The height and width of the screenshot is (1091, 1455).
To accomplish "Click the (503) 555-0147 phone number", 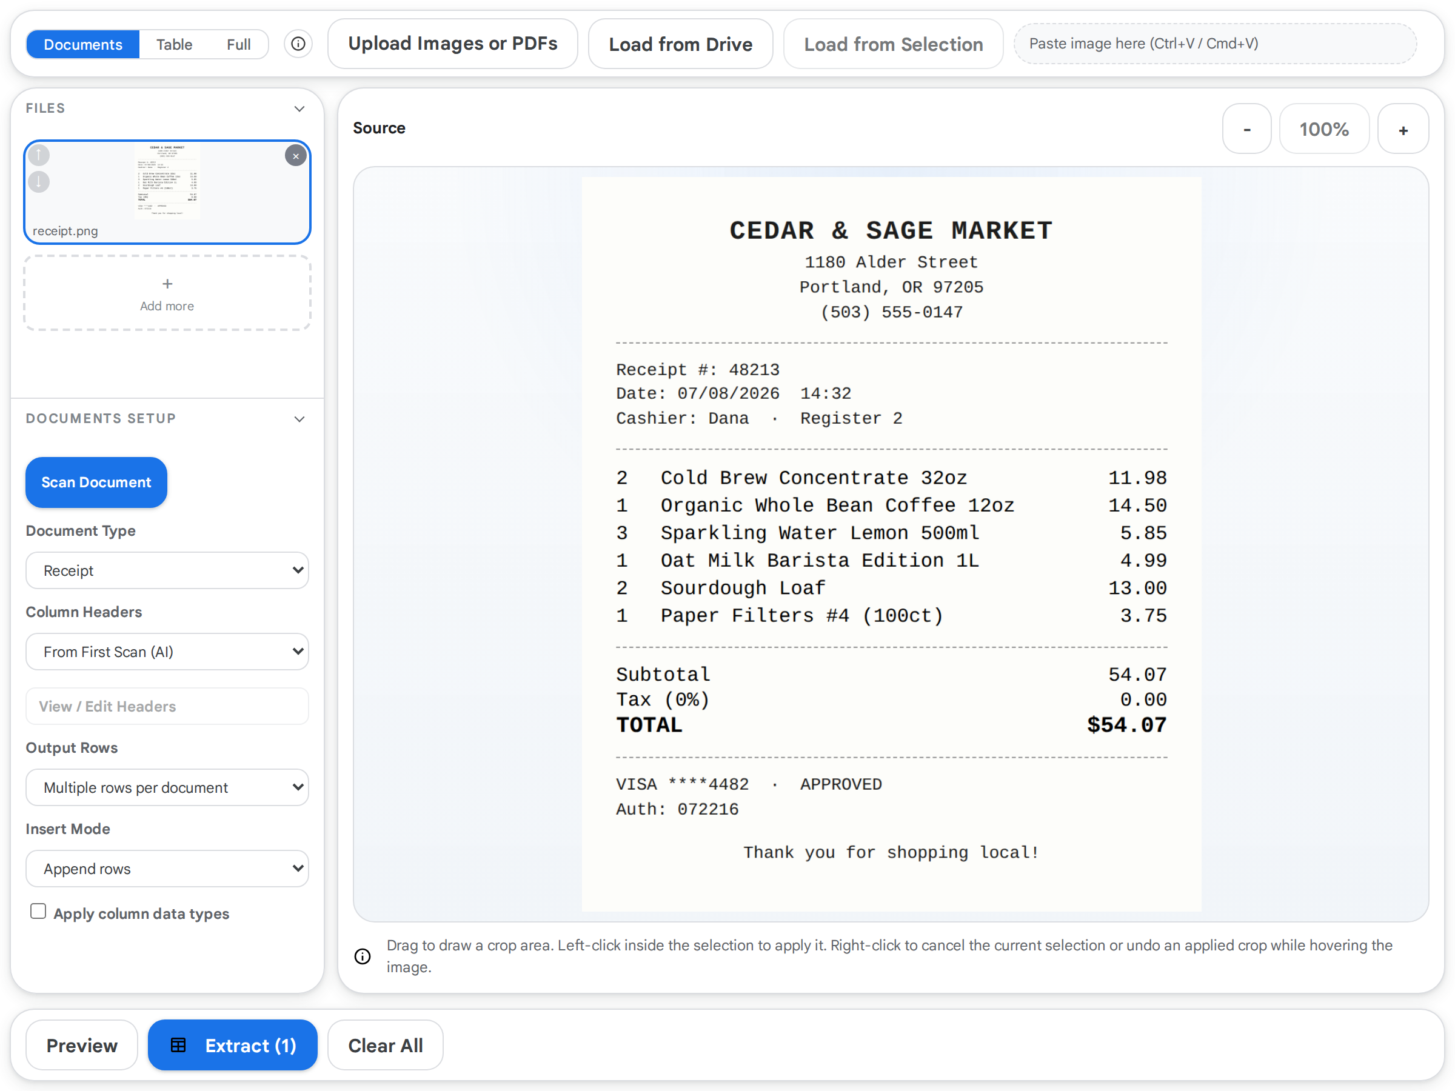I will (891, 312).
